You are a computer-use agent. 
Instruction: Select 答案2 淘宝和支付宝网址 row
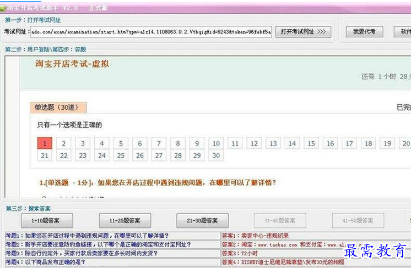click(316, 244)
